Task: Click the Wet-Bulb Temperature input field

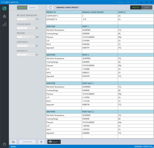Action: pos(26,19)
